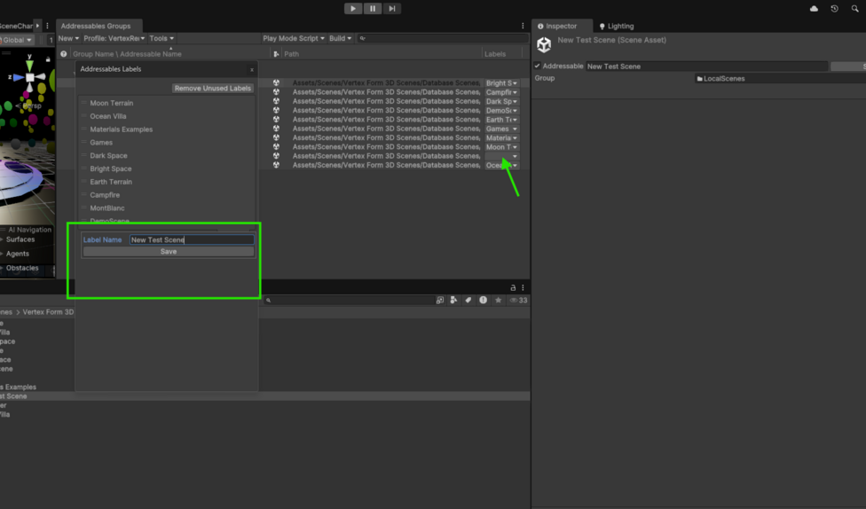The width and height of the screenshot is (866, 509).
Task: Expand the Tools dropdown menu
Action: (161, 39)
